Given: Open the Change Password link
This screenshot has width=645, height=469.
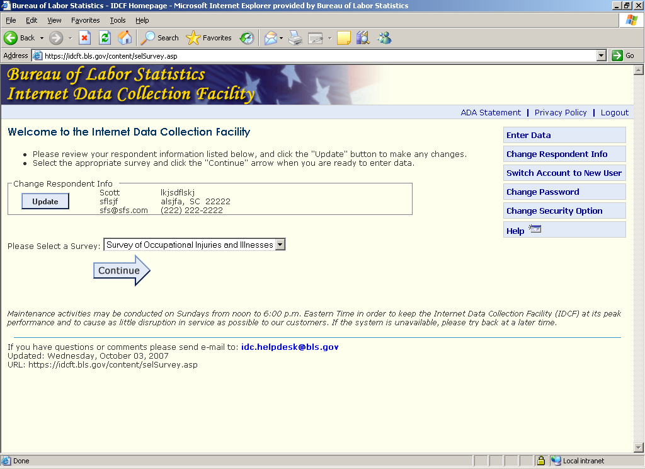Looking at the screenshot, I should [542, 192].
